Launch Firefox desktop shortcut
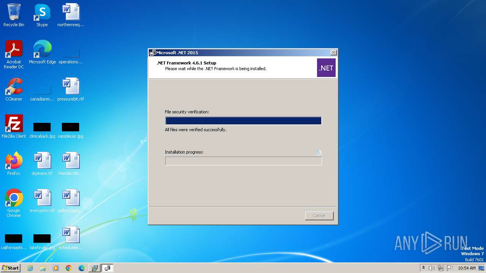 tap(14, 164)
